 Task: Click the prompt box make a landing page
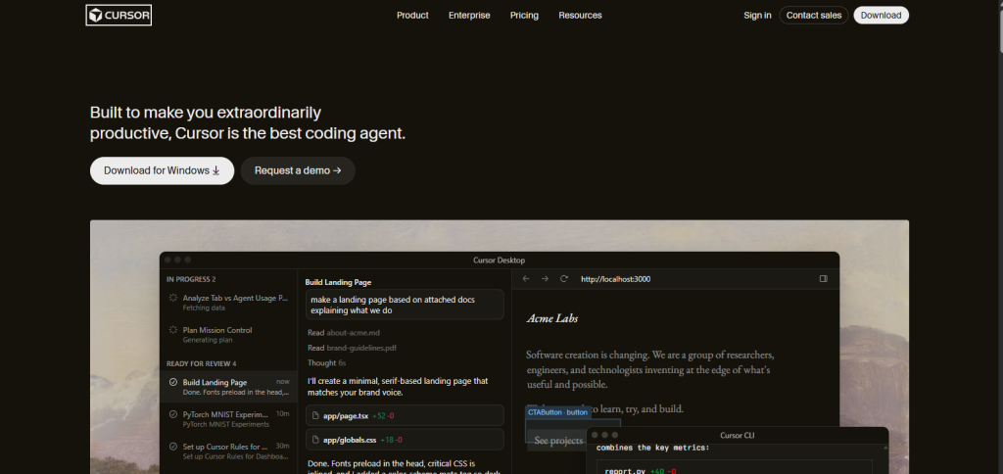tap(405, 305)
